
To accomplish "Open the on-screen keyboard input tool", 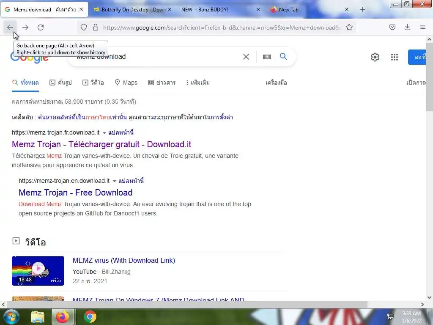I will tap(267, 57).
